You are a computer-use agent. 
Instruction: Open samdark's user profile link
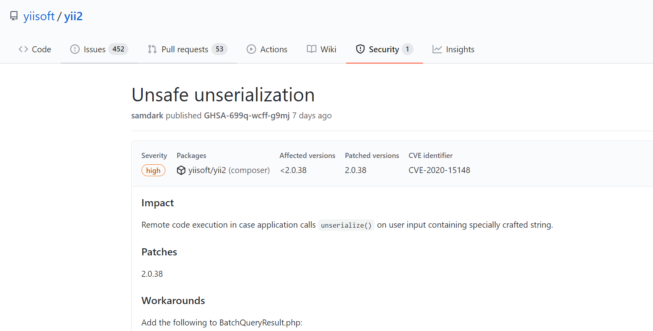[147, 116]
